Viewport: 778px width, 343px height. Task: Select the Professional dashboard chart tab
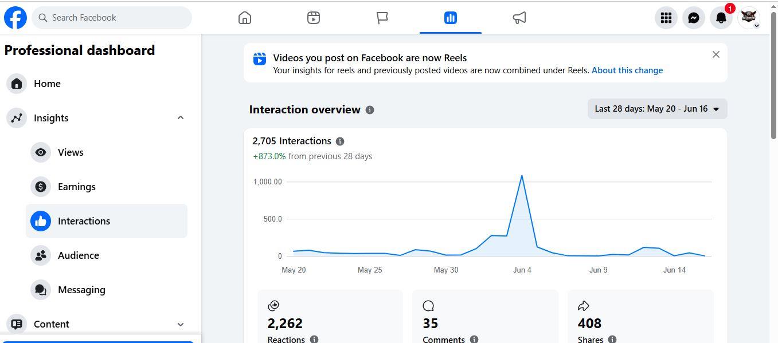point(451,18)
